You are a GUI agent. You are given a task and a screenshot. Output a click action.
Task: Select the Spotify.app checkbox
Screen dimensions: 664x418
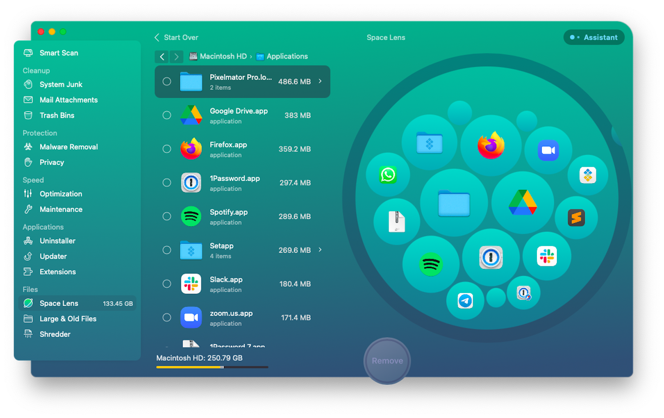(x=167, y=217)
